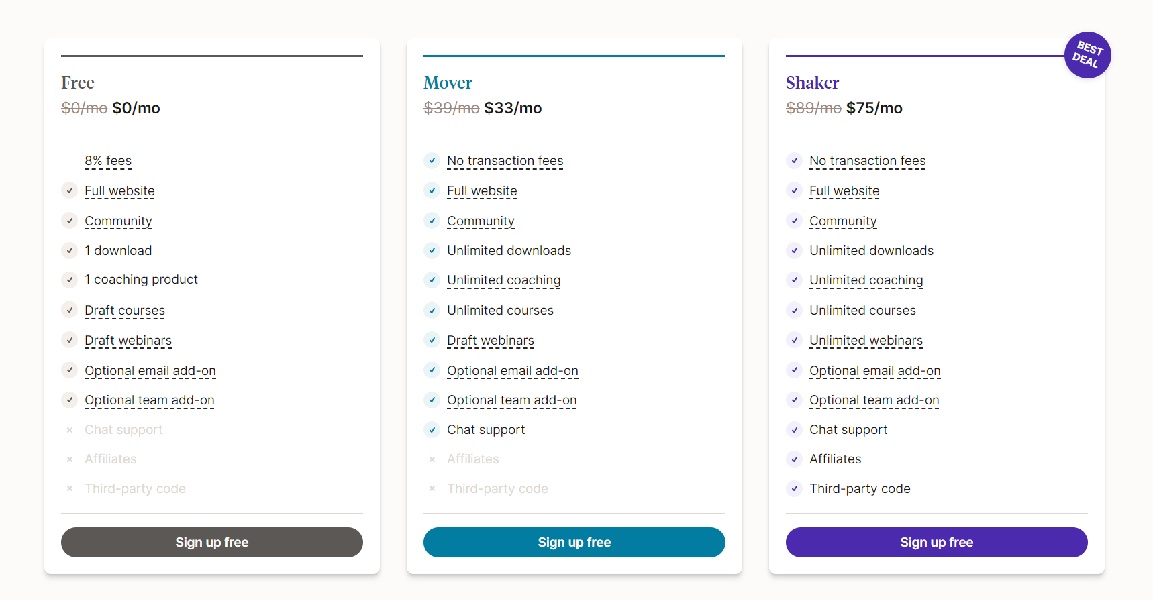Click the X icon beside Mover's Affiliates
The image size is (1153, 601).
[432, 459]
